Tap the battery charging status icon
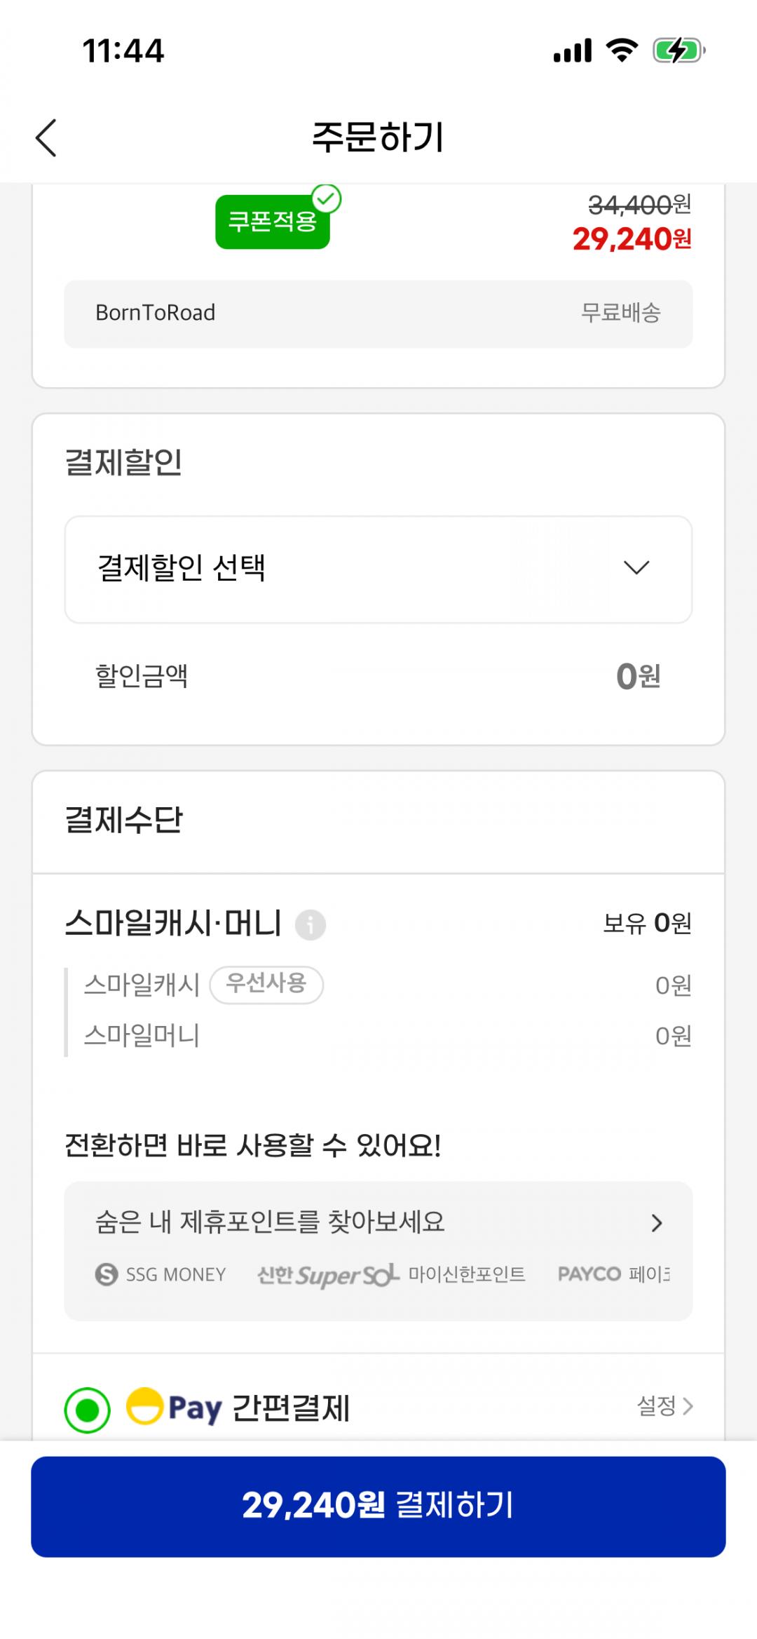Screen dimensions: 757x1639 click(678, 51)
